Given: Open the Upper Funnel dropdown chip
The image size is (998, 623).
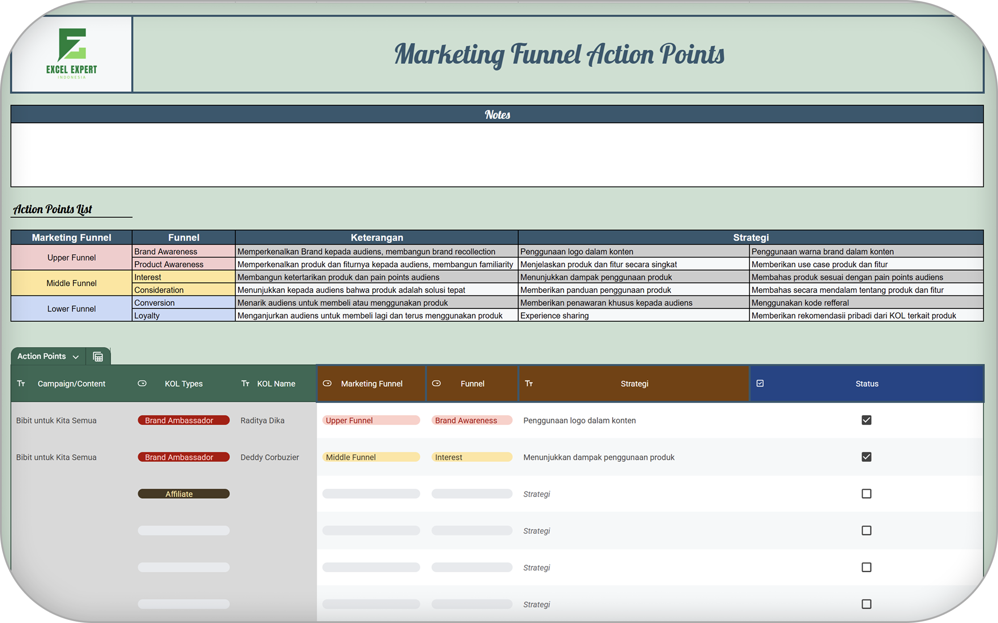Looking at the screenshot, I should tap(370, 420).
